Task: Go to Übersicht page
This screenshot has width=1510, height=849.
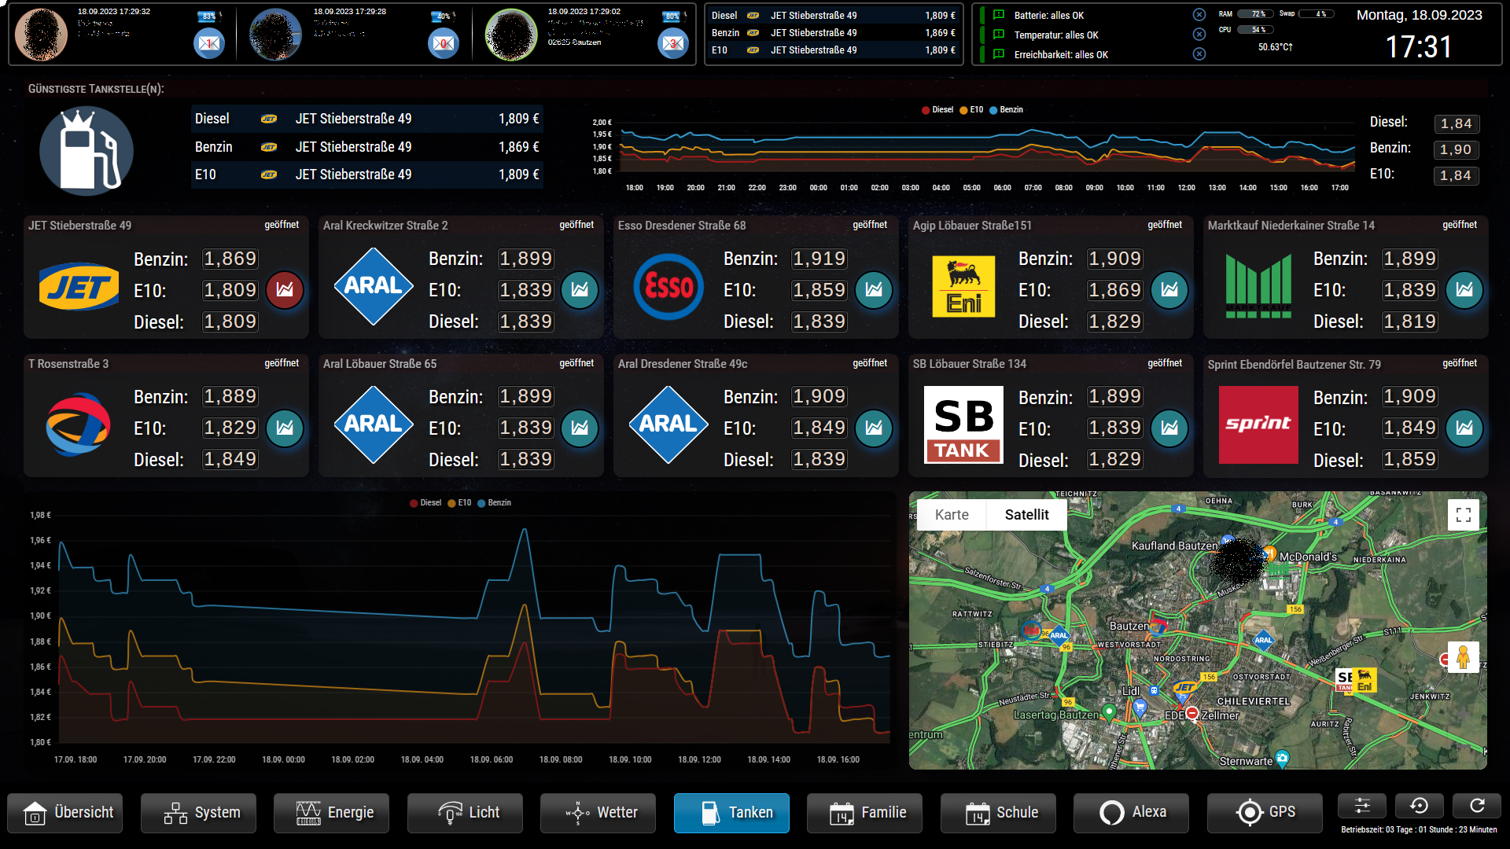Action: click(65, 813)
